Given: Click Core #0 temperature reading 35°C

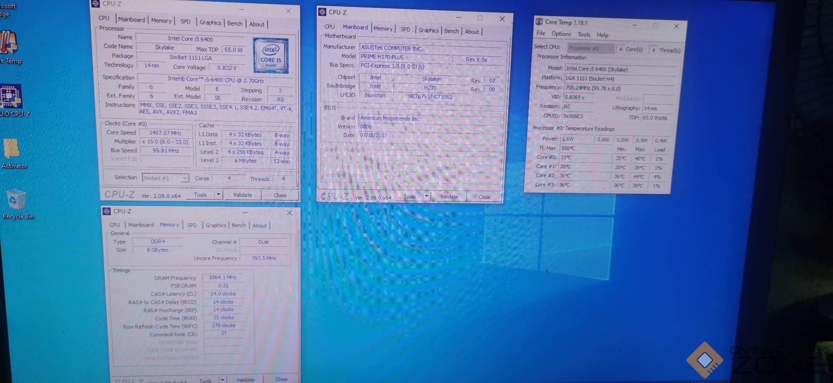Looking at the screenshot, I should click(x=586, y=158).
